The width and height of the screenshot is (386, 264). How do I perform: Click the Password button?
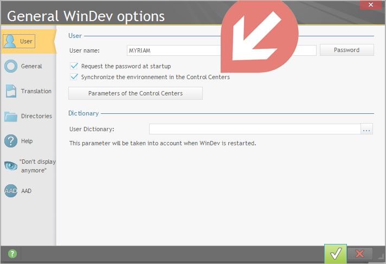tap(347, 50)
